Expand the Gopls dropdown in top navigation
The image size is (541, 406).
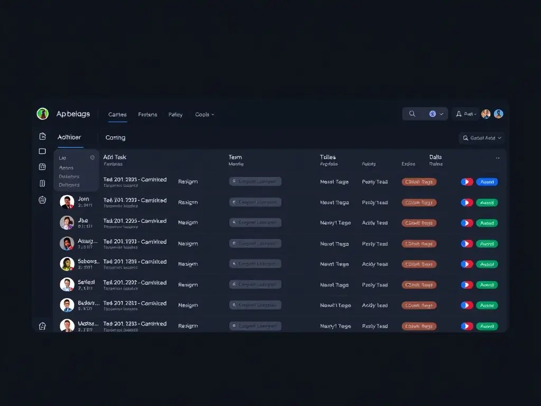[204, 115]
